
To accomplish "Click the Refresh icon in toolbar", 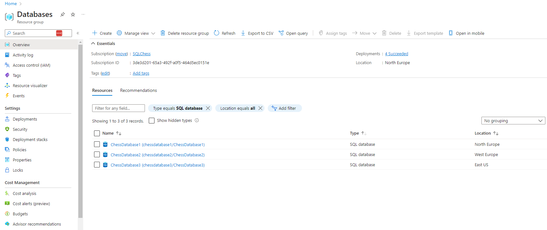I will coord(217,33).
